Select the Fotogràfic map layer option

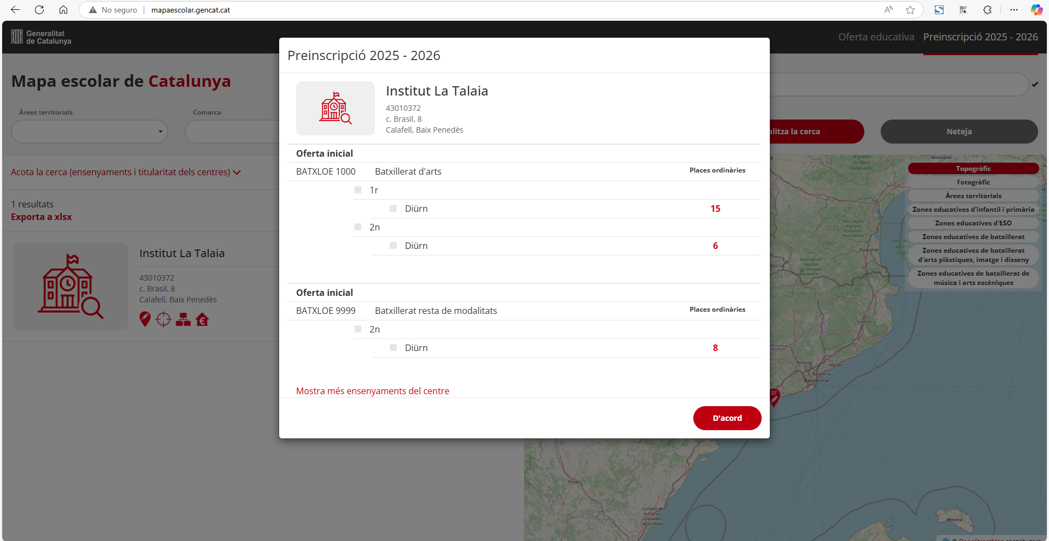[973, 182]
